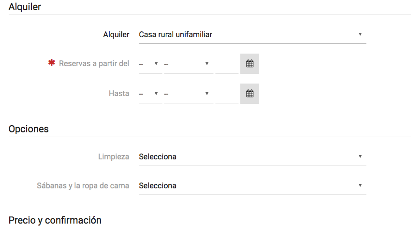Open the Alquiler dropdown showing Casa rural unifamiliar
The width and height of the screenshot is (411, 226).
click(252, 35)
